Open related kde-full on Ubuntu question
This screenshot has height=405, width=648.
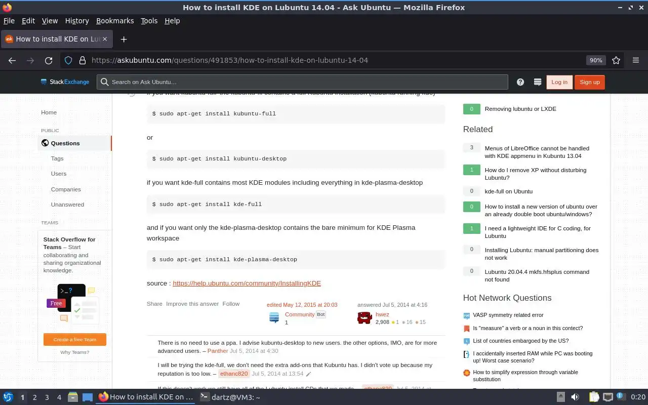click(x=509, y=191)
